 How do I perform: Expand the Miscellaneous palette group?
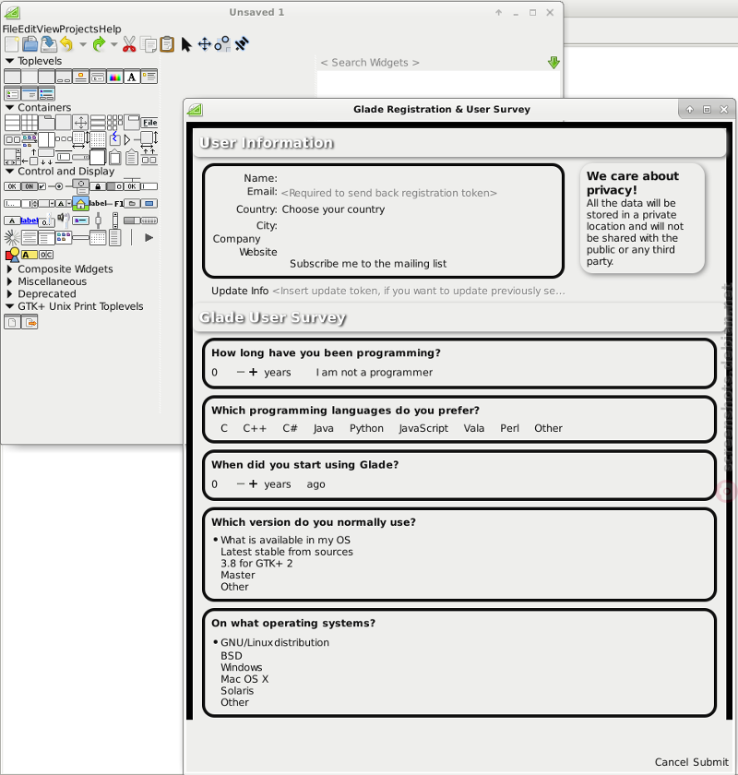tap(9, 281)
